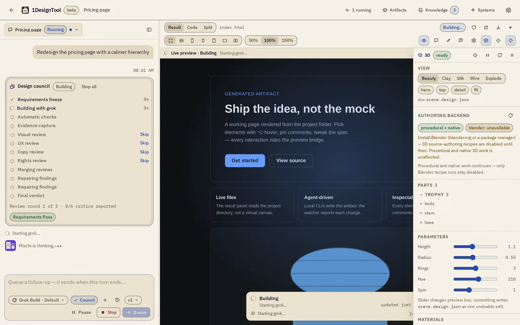This screenshot has width=520, height=325.
Task: Select the dual-pane viewport layout icon
Action: (x=236, y=41)
